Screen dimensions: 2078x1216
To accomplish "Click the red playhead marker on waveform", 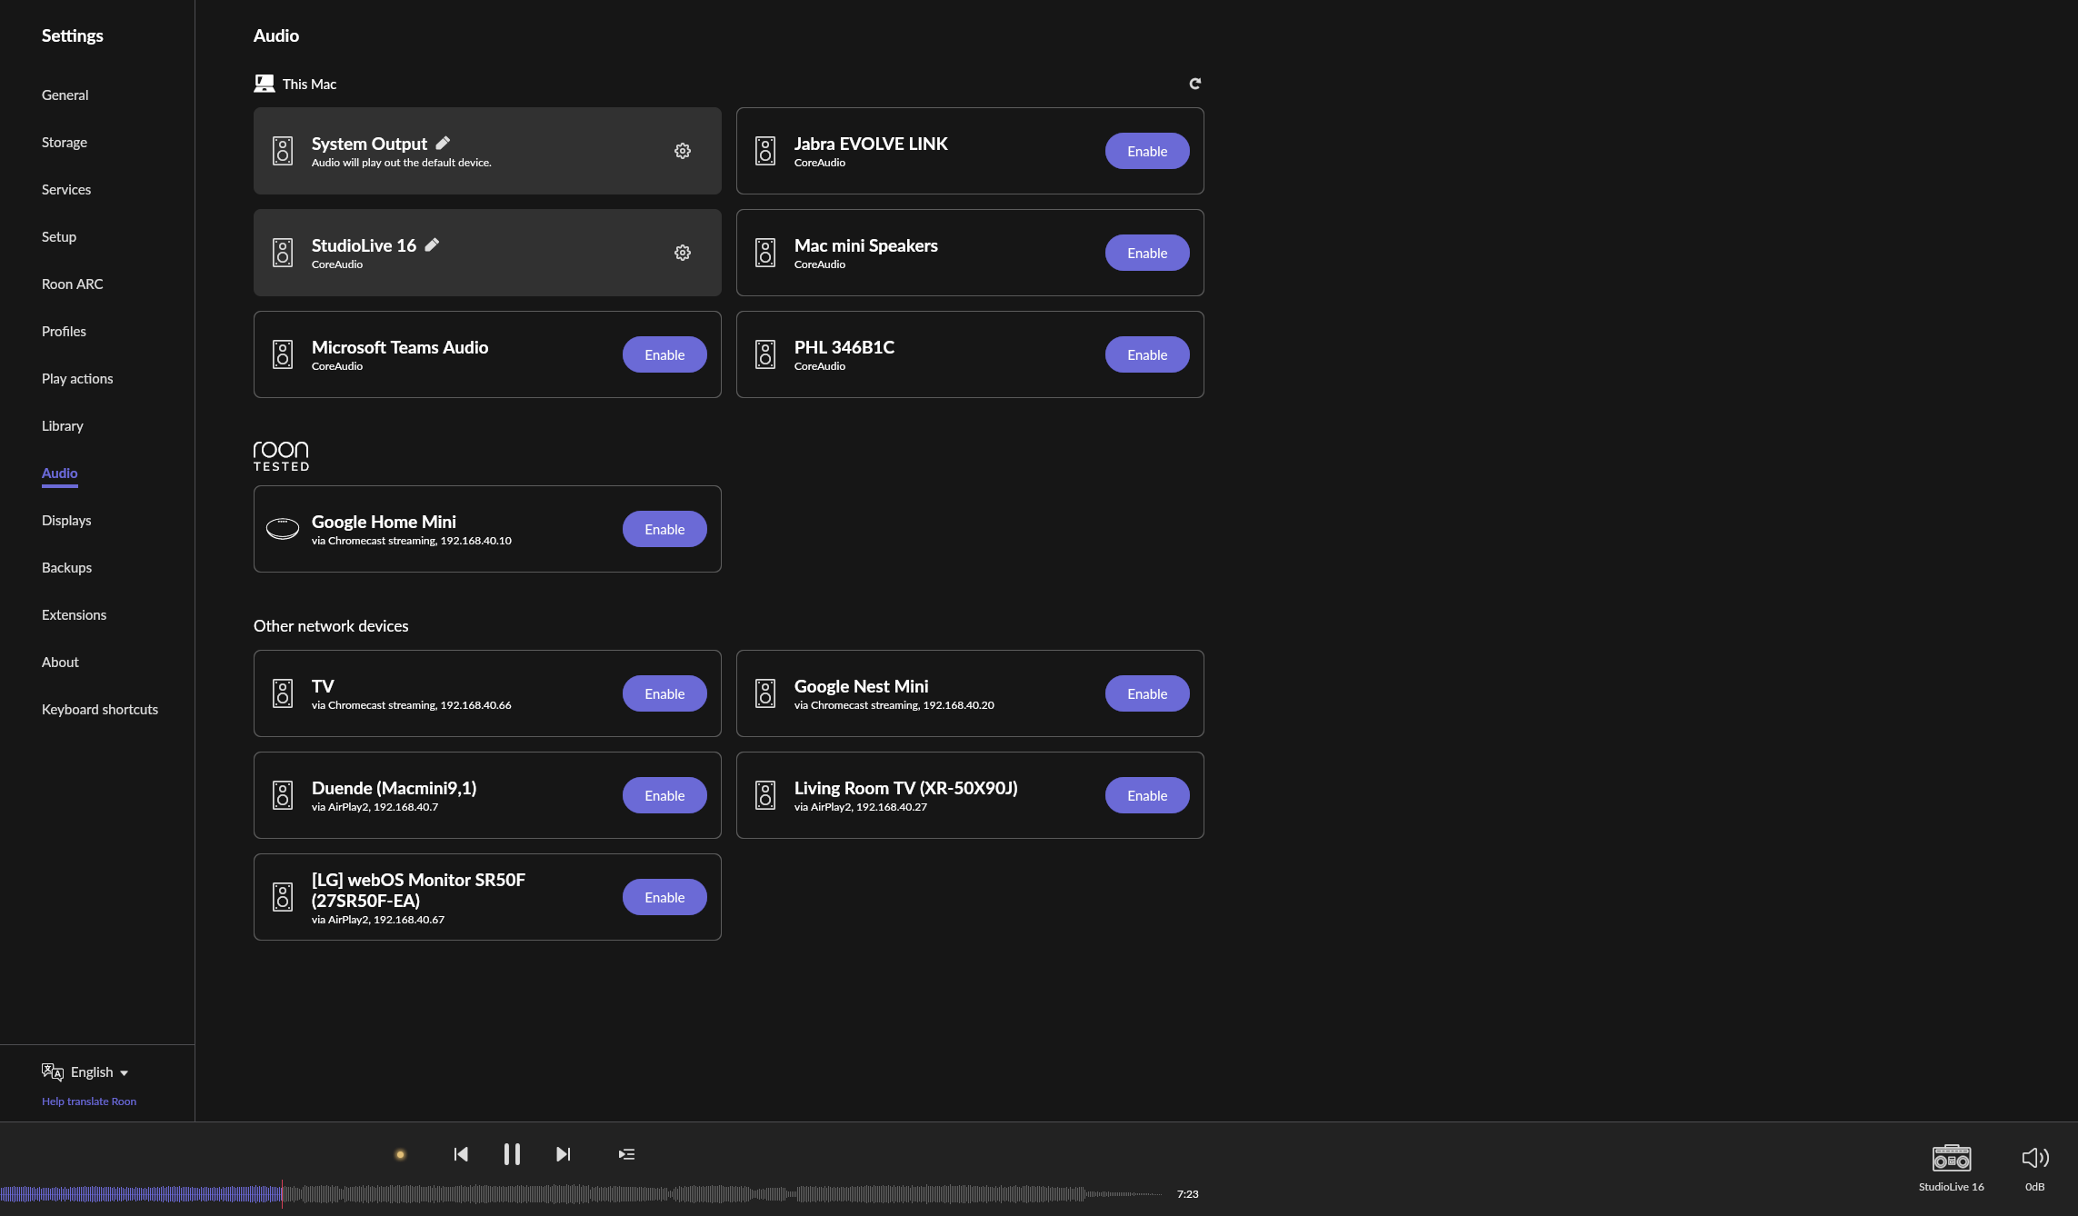I will pyautogui.click(x=282, y=1193).
